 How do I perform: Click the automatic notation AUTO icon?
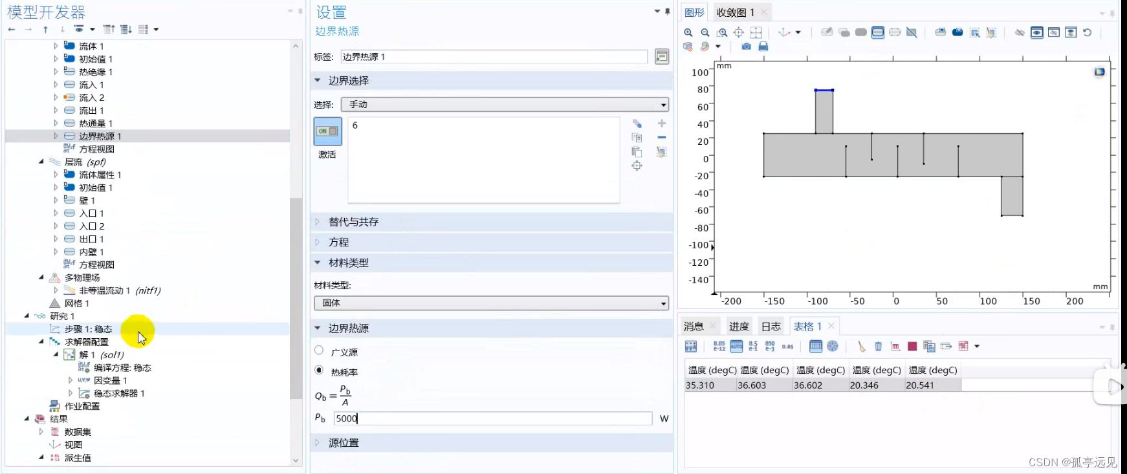(736, 347)
